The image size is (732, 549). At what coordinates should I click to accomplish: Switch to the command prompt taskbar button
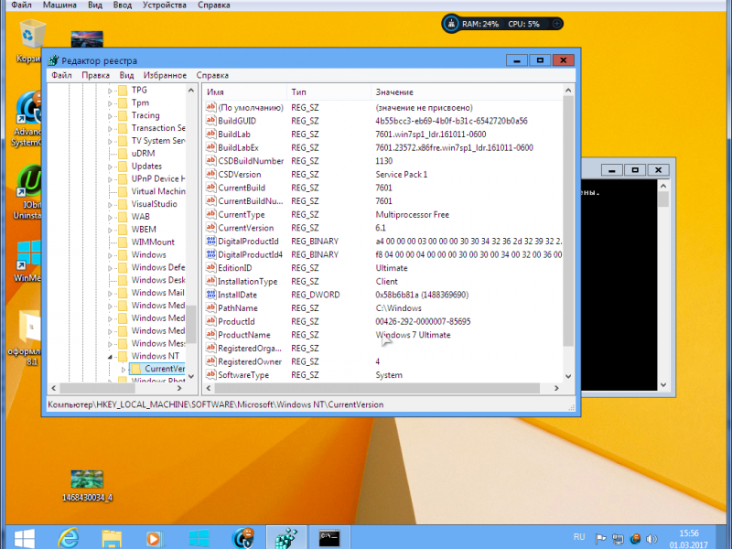[329, 538]
